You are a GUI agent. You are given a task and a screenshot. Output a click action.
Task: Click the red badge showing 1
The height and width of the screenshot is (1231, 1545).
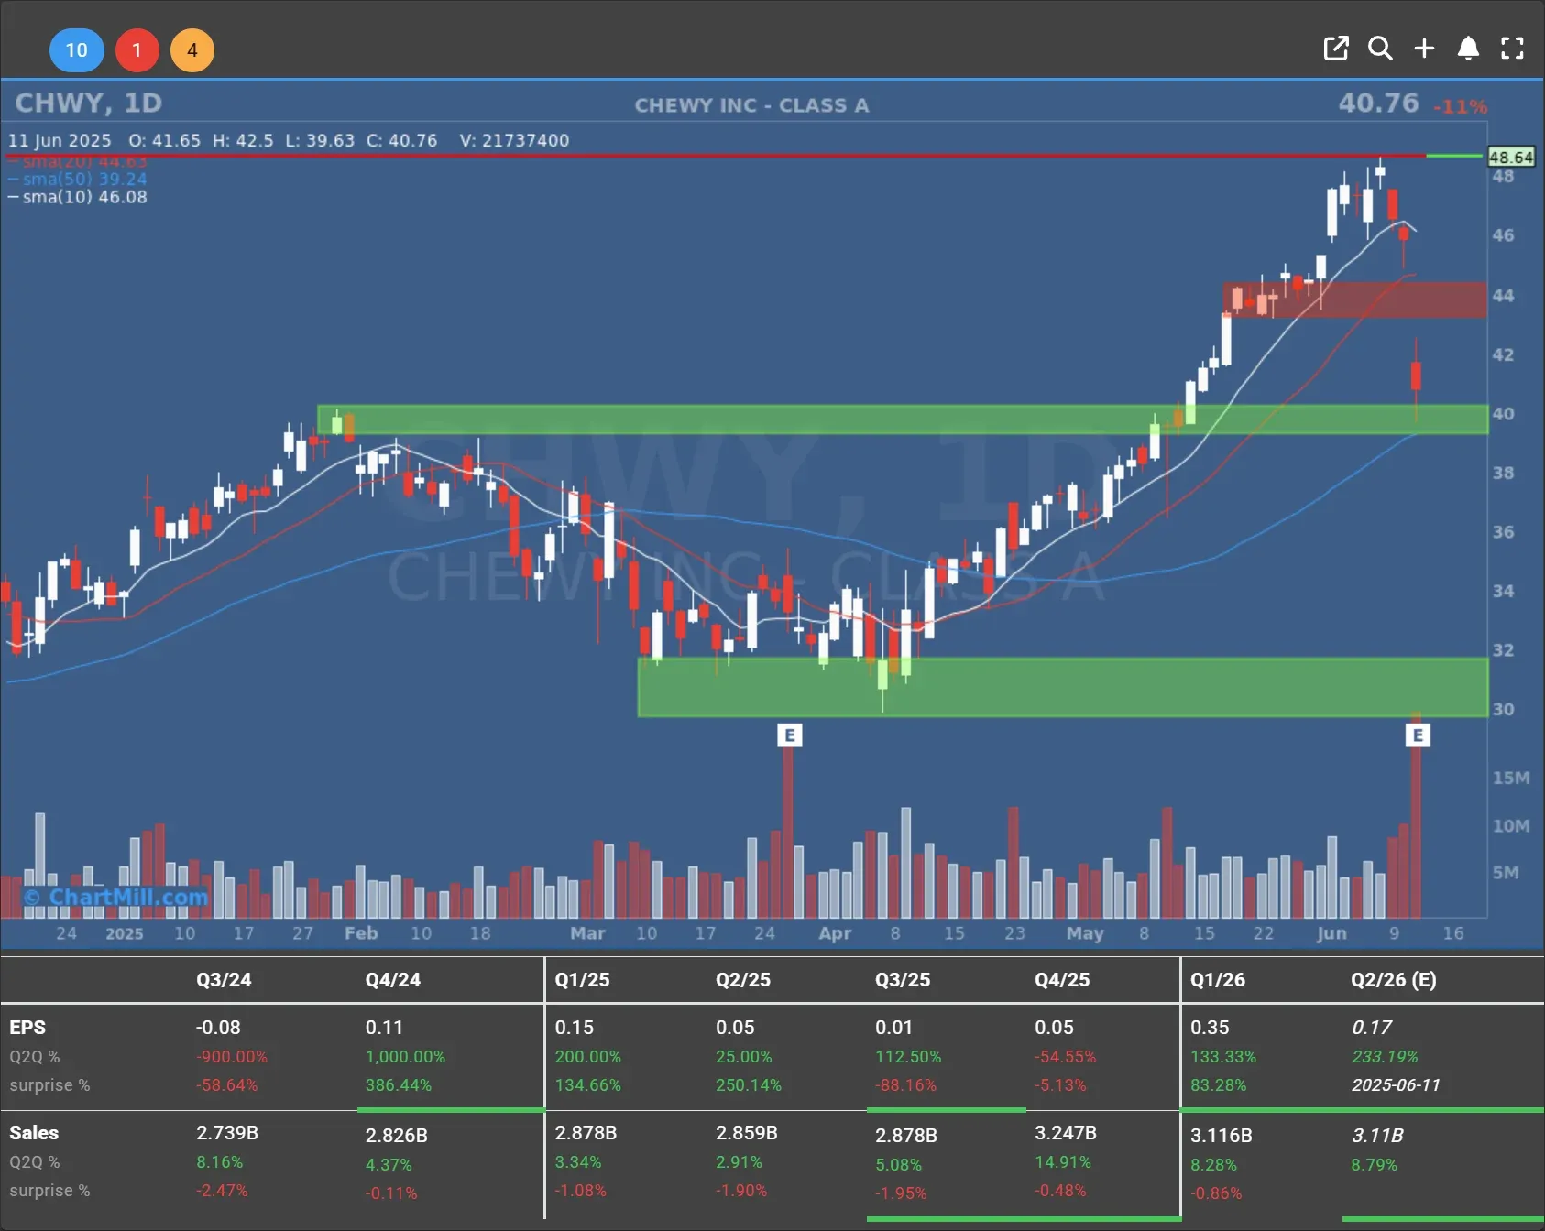(x=137, y=50)
